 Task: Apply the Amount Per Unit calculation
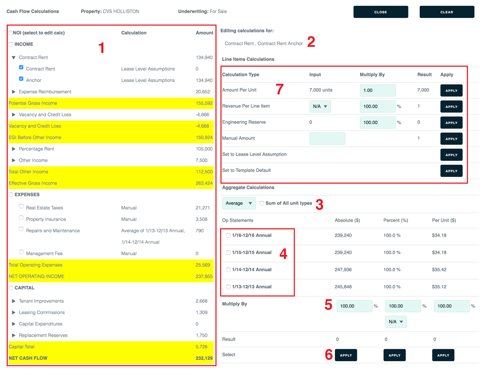(451, 91)
